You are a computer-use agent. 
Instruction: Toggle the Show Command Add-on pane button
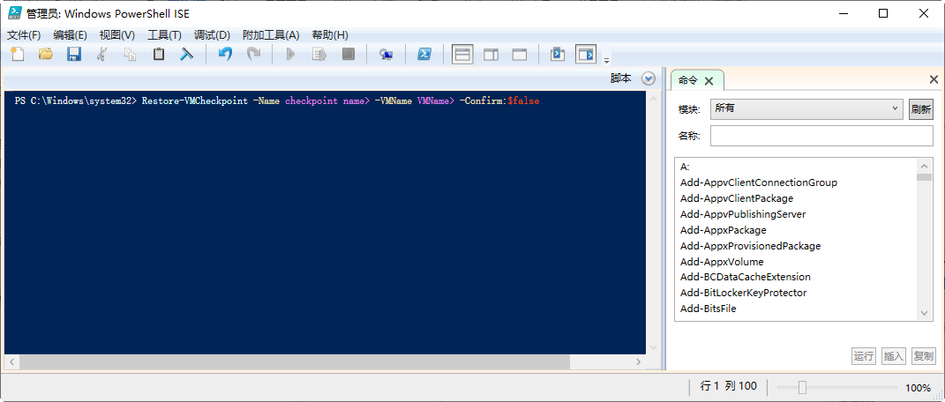pyautogui.click(x=586, y=55)
